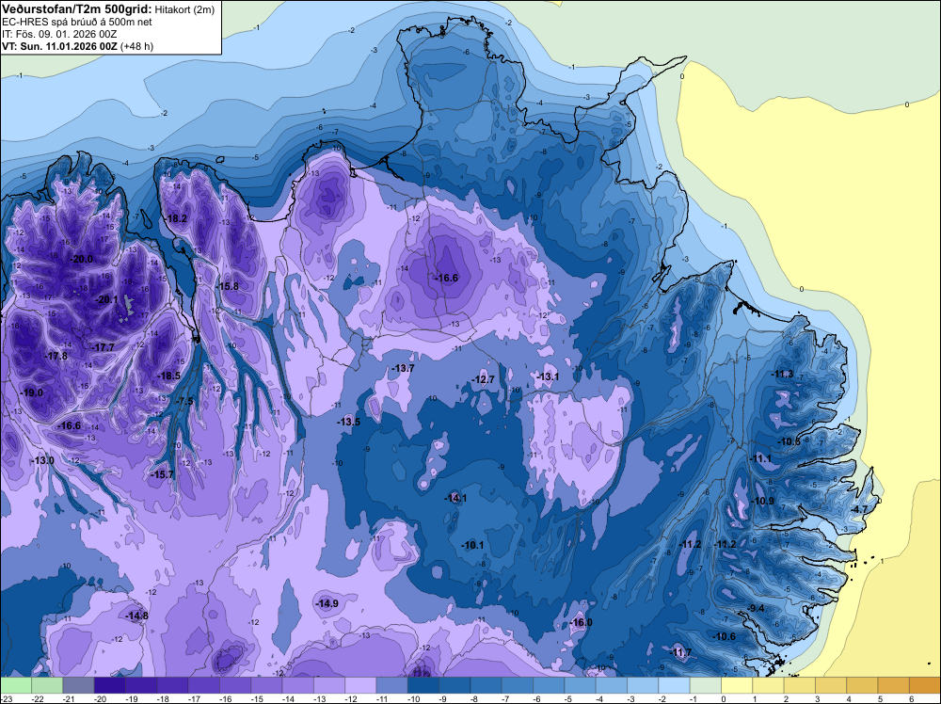Click the bold -9.4 temperature value

757,608
